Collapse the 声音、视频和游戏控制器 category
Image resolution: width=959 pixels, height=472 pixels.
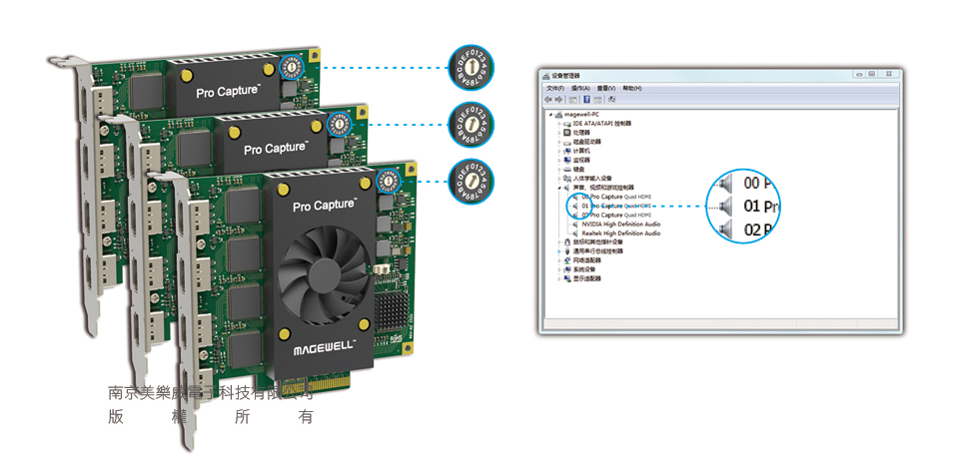click(559, 188)
